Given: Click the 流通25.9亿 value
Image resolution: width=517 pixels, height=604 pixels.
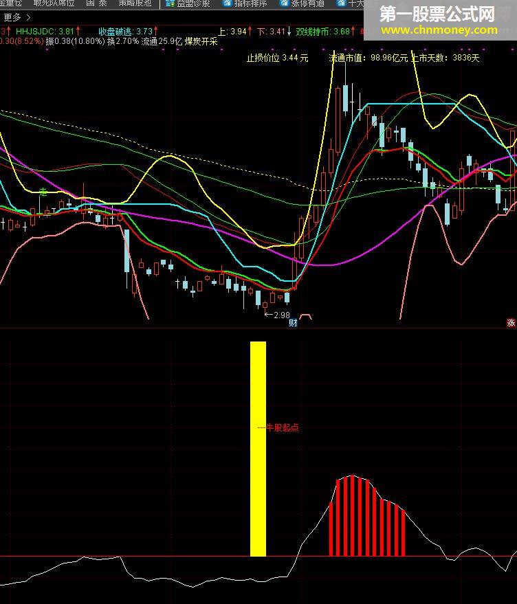Looking at the screenshot, I should coord(162,41).
